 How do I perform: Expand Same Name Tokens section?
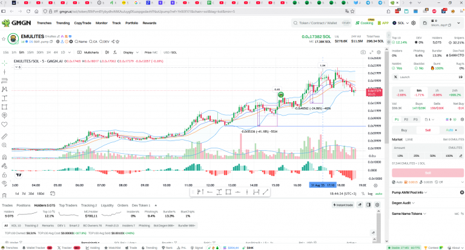pyautogui.click(x=409, y=214)
